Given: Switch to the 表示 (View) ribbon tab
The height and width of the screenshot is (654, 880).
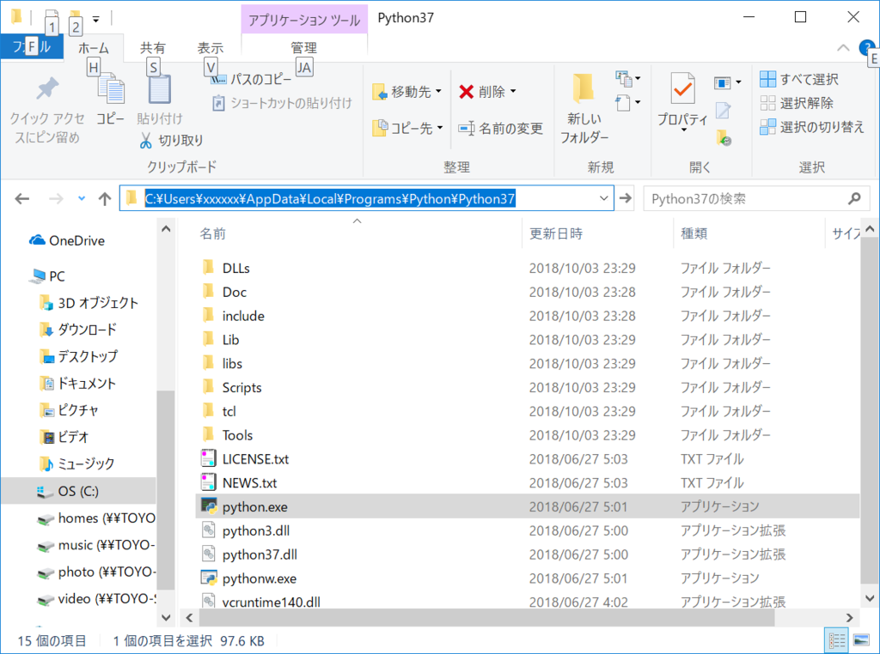Looking at the screenshot, I should click(x=210, y=48).
